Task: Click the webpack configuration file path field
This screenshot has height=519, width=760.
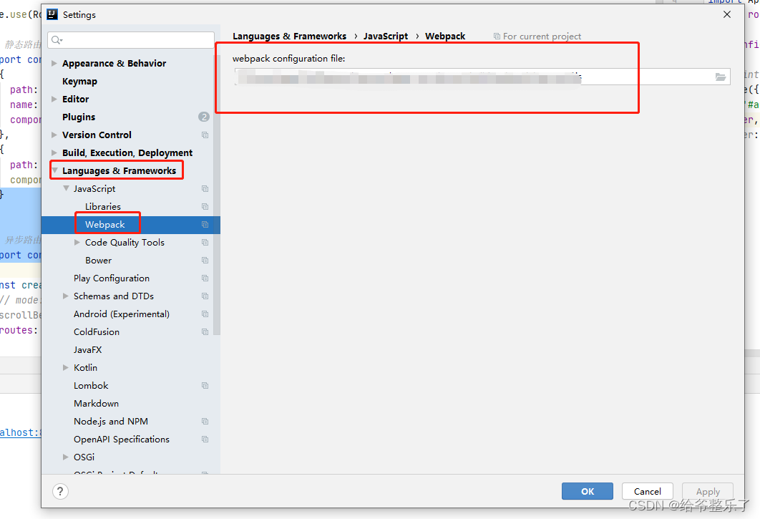Action: pyautogui.click(x=482, y=77)
